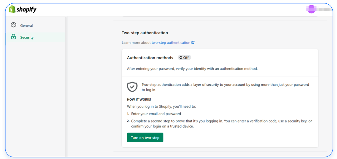
Task: Click the General person icon in sidebar
Action: click(x=13, y=25)
